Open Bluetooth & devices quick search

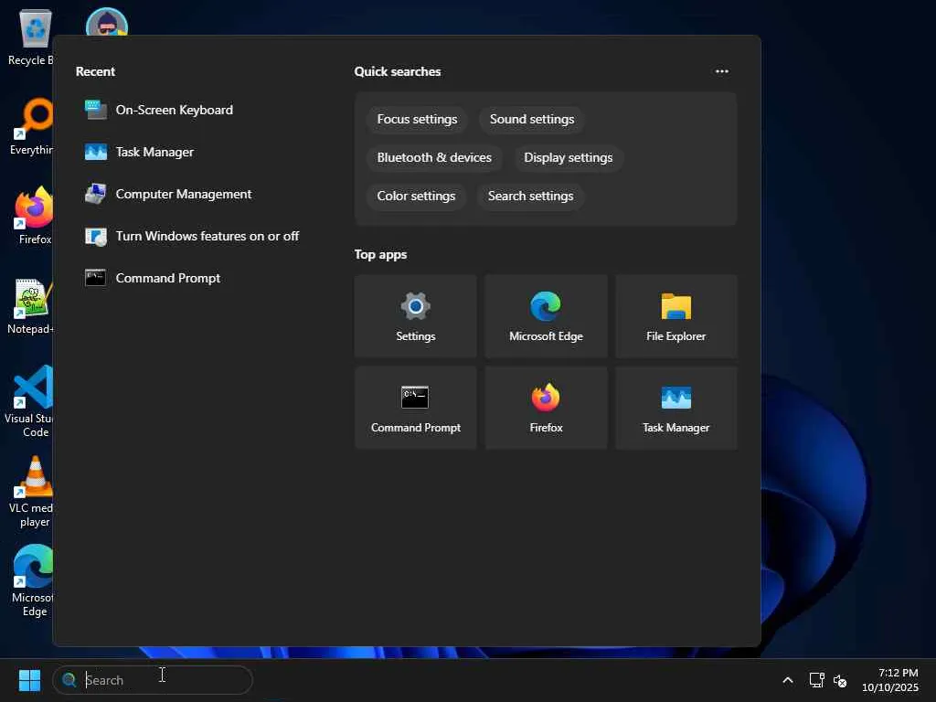click(x=434, y=157)
